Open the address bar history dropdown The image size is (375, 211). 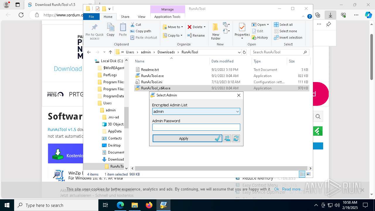[239, 52]
